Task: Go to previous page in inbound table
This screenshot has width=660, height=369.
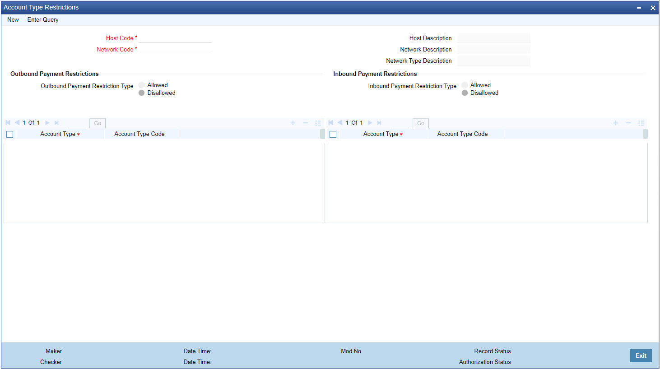Action: pyautogui.click(x=340, y=123)
